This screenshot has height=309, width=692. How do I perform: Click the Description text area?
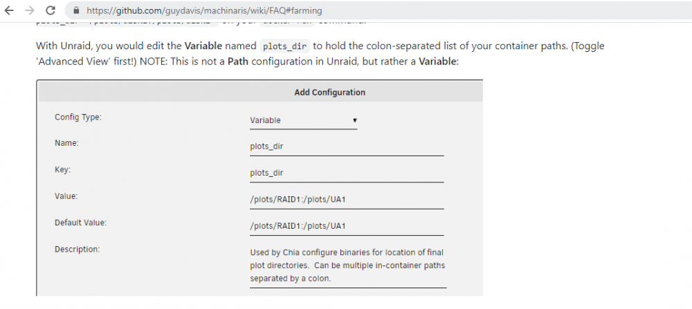pos(348,266)
